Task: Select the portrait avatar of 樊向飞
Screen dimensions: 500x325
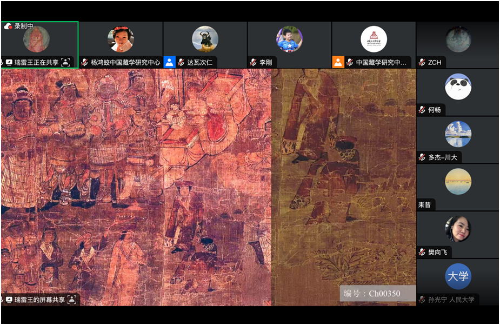Action: tap(458, 229)
